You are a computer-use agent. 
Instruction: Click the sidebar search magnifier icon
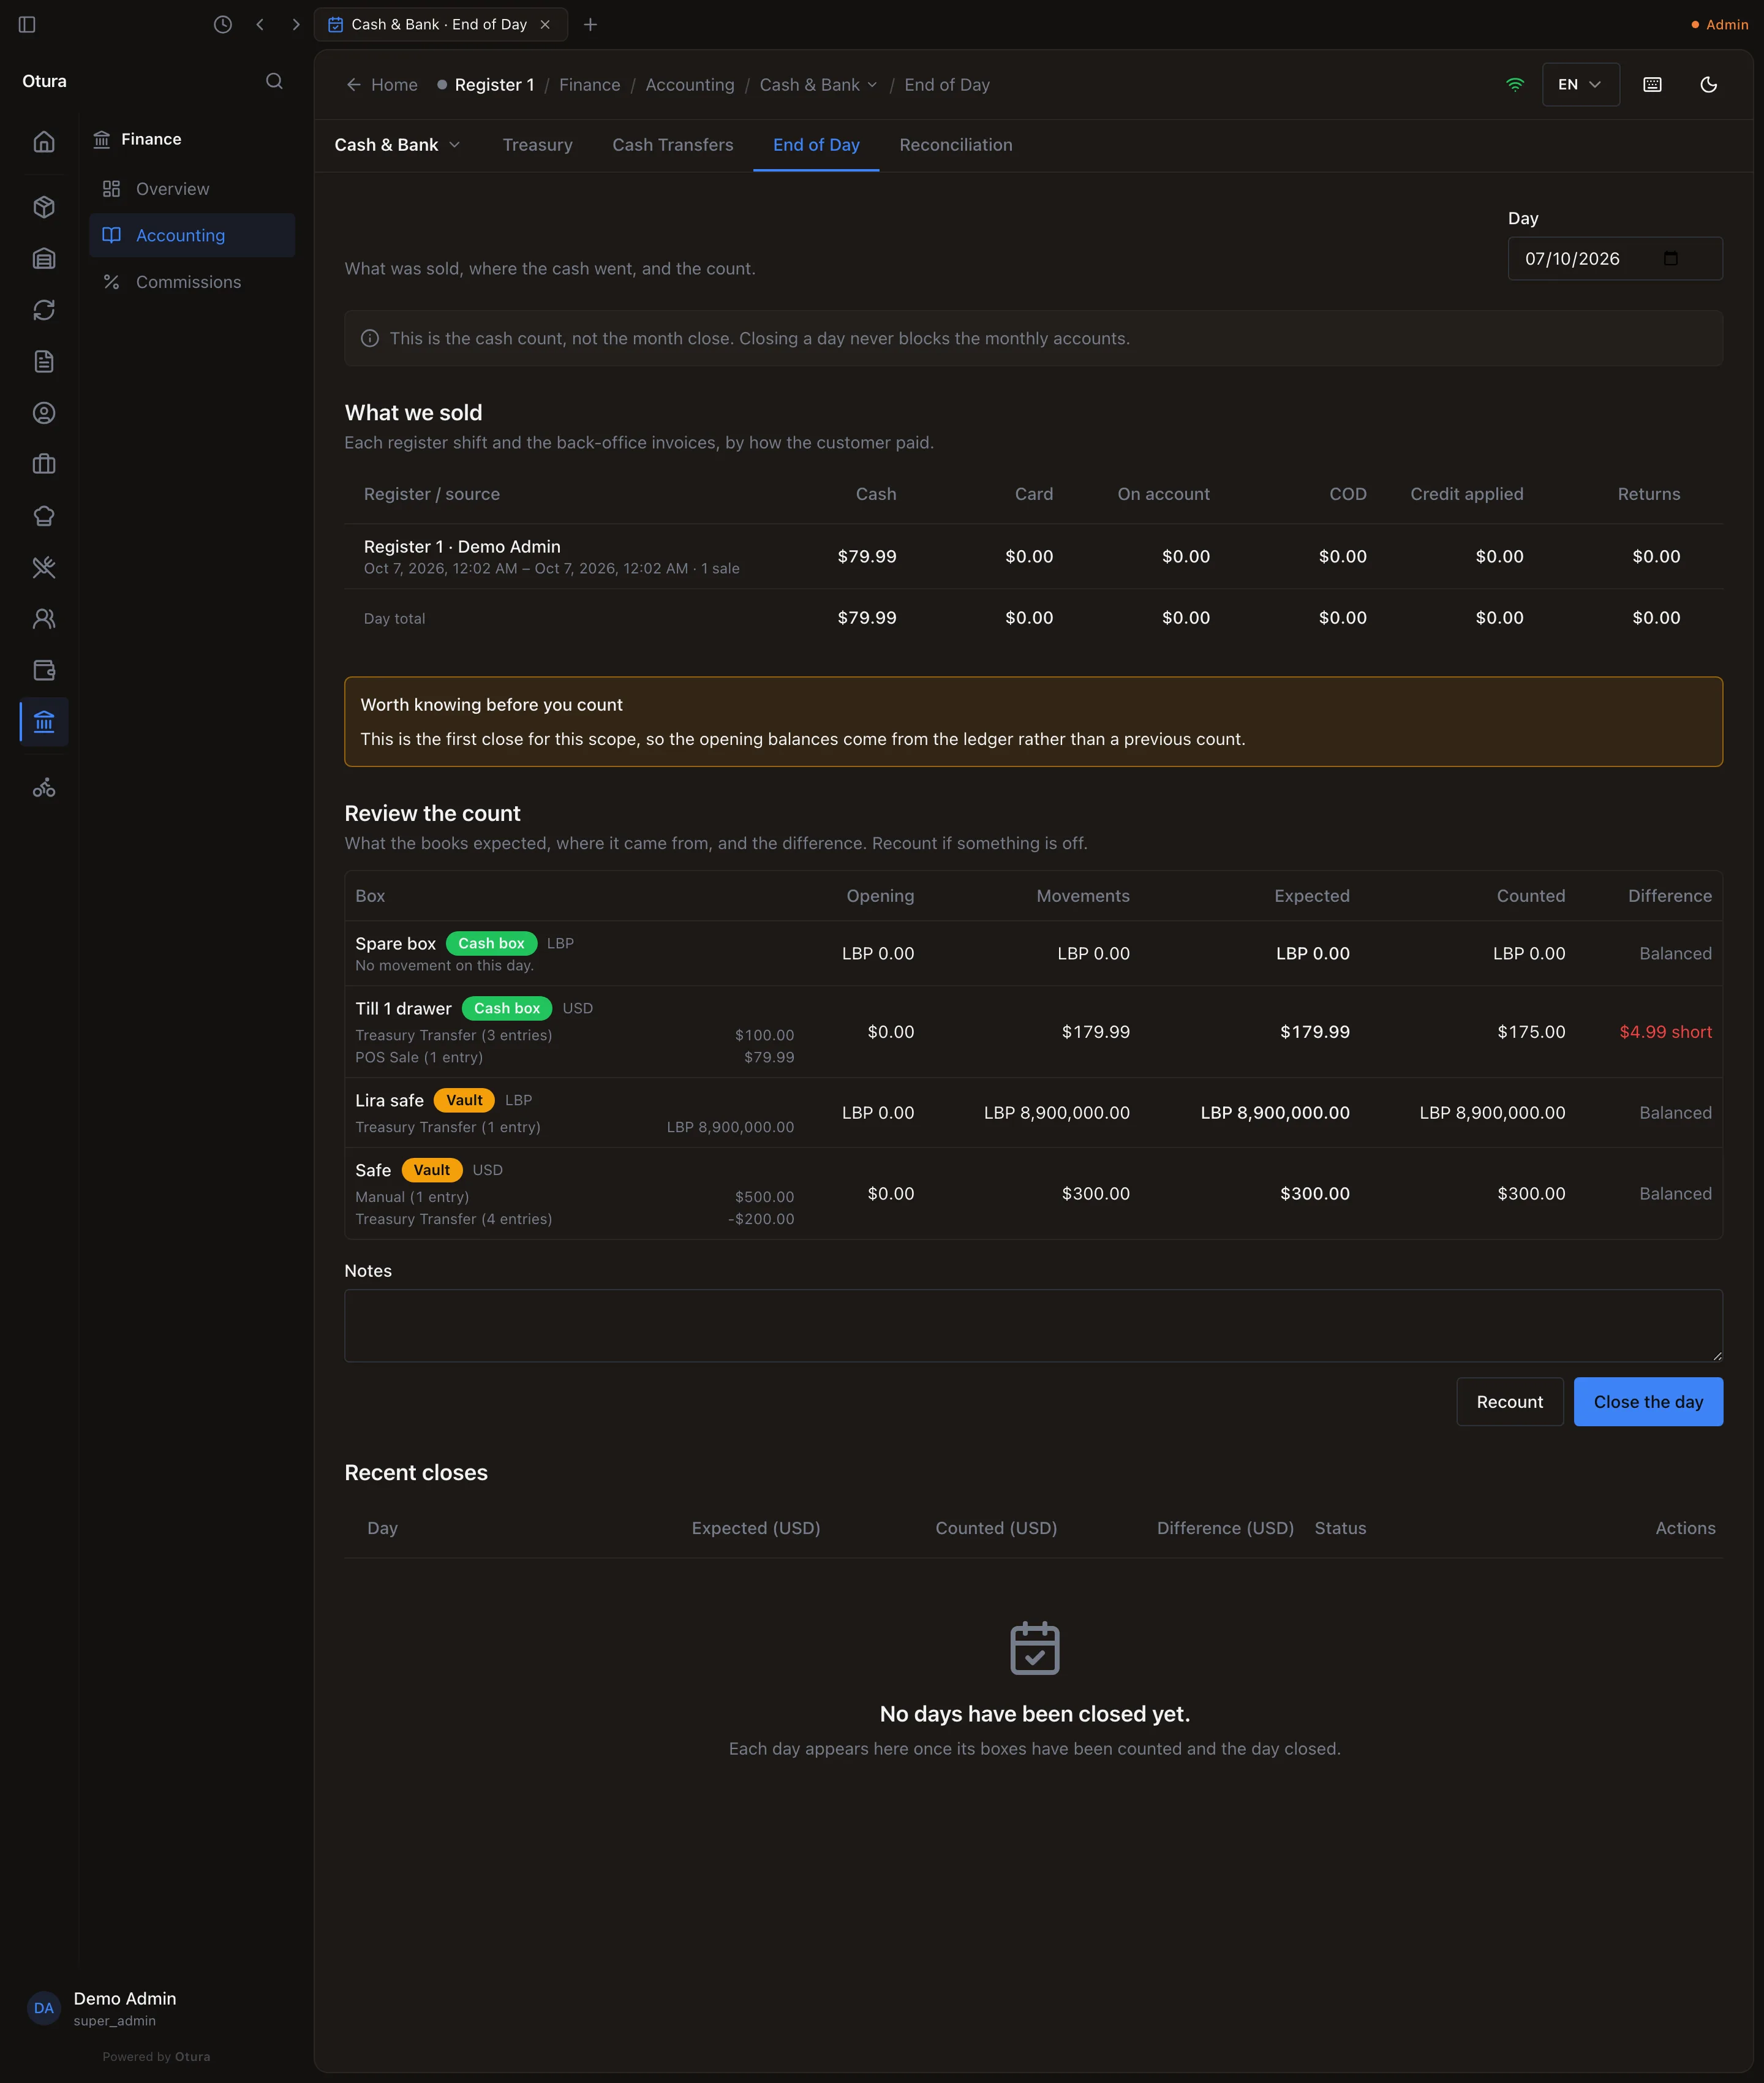point(274,81)
